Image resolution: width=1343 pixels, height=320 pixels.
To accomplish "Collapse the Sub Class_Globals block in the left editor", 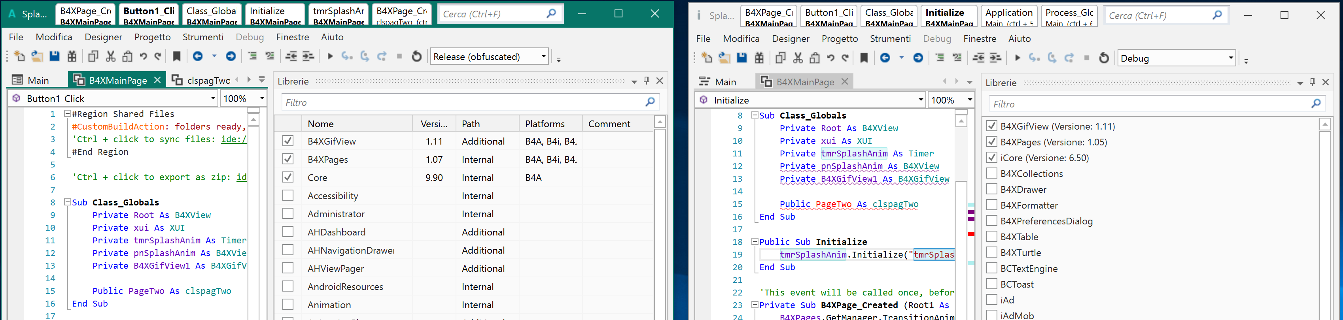I will coord(67,202).
